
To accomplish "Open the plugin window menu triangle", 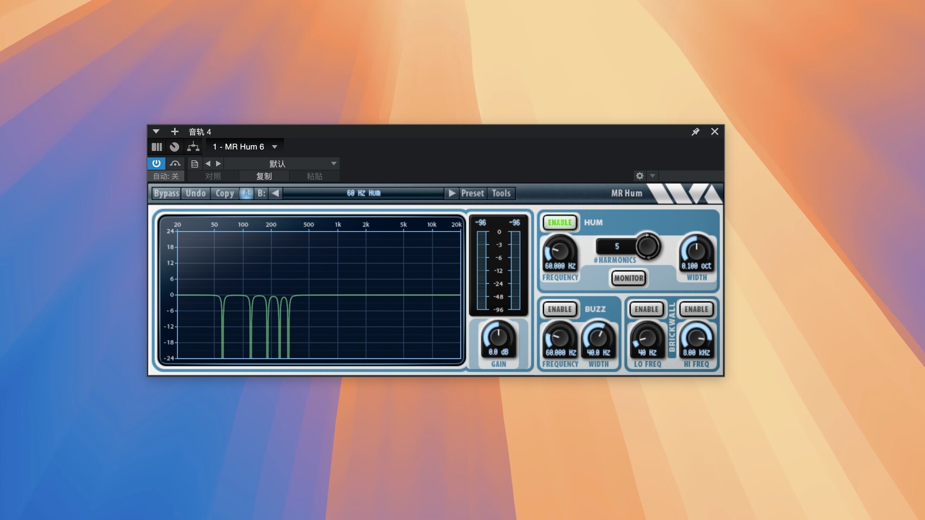I will (156, 131).
